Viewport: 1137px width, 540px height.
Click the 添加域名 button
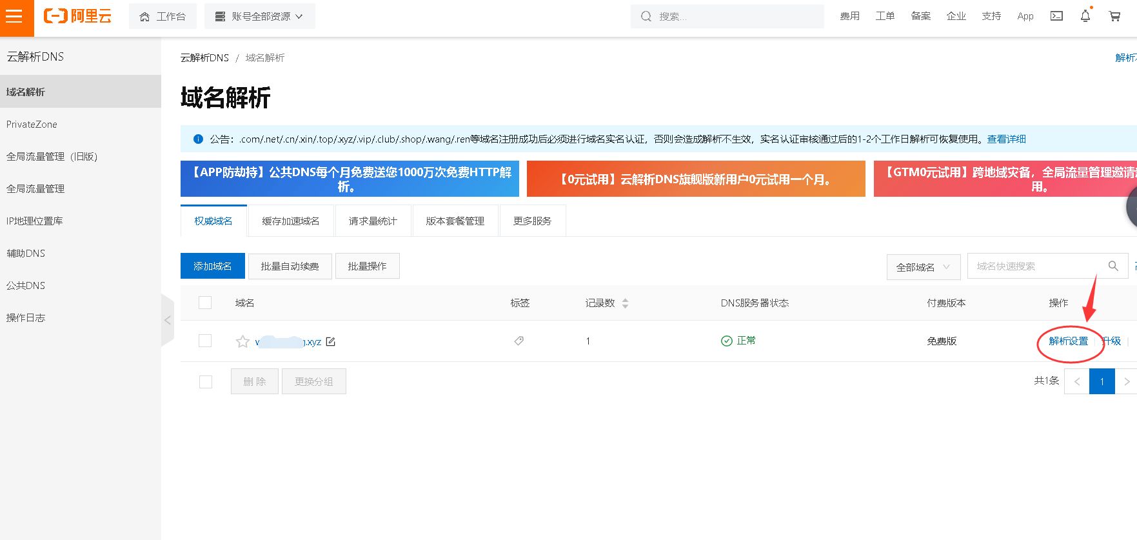pos(212,266)
